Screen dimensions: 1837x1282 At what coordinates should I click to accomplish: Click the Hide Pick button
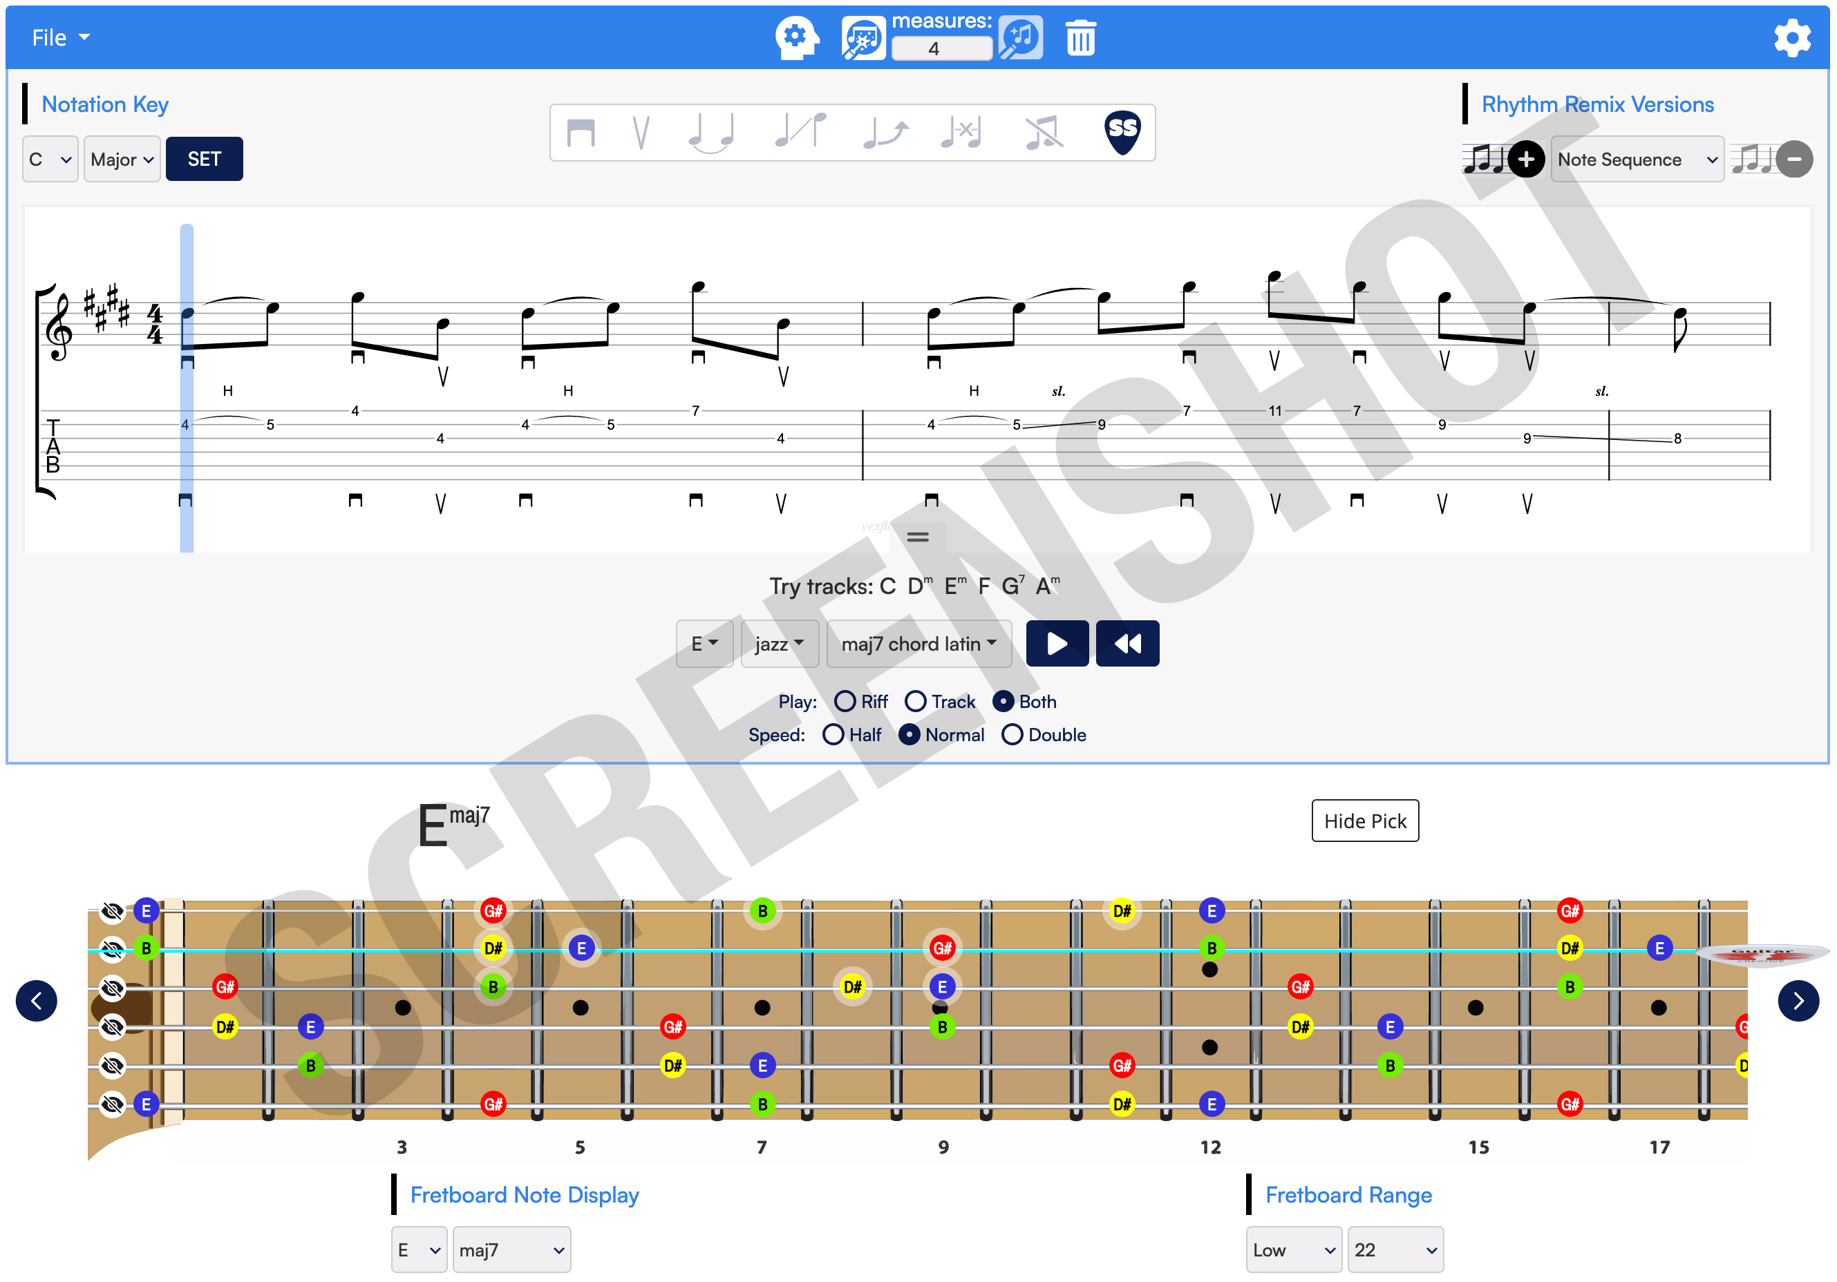click(1364, 821)
